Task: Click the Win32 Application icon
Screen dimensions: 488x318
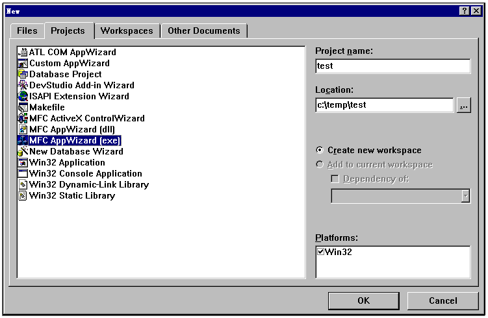Action: tap(23, 163)
